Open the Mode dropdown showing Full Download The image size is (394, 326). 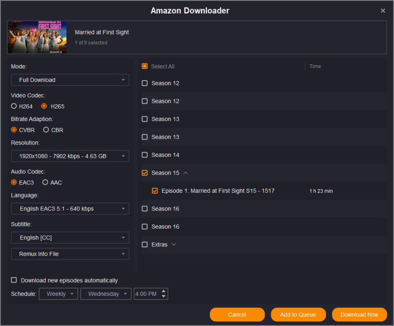tap(70, 80)
